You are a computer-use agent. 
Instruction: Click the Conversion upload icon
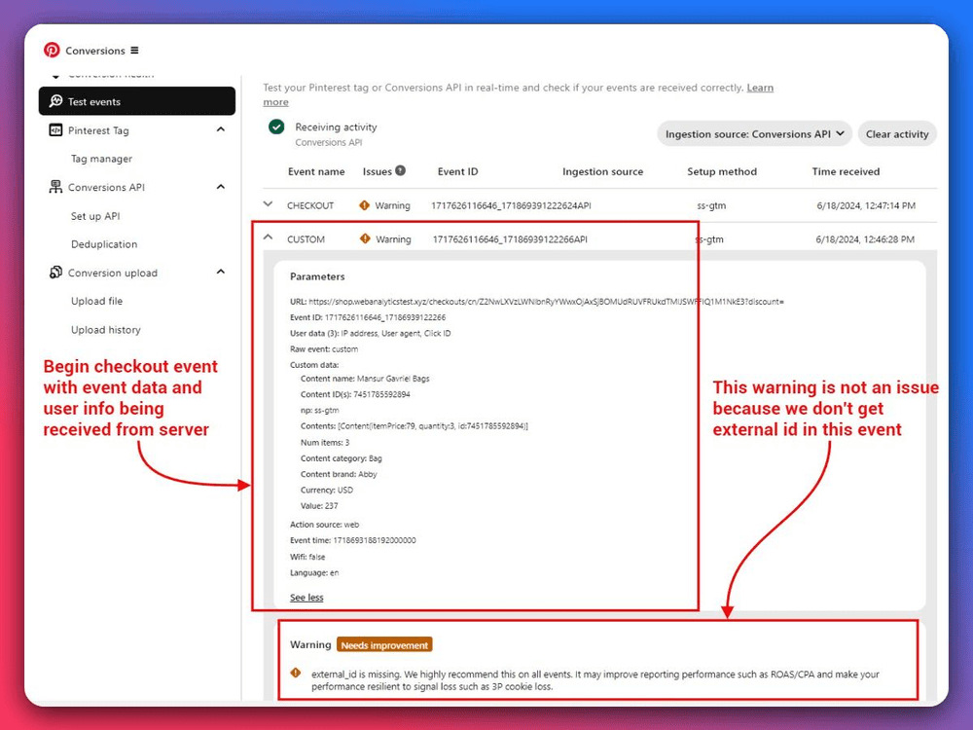tap(55, 272)
